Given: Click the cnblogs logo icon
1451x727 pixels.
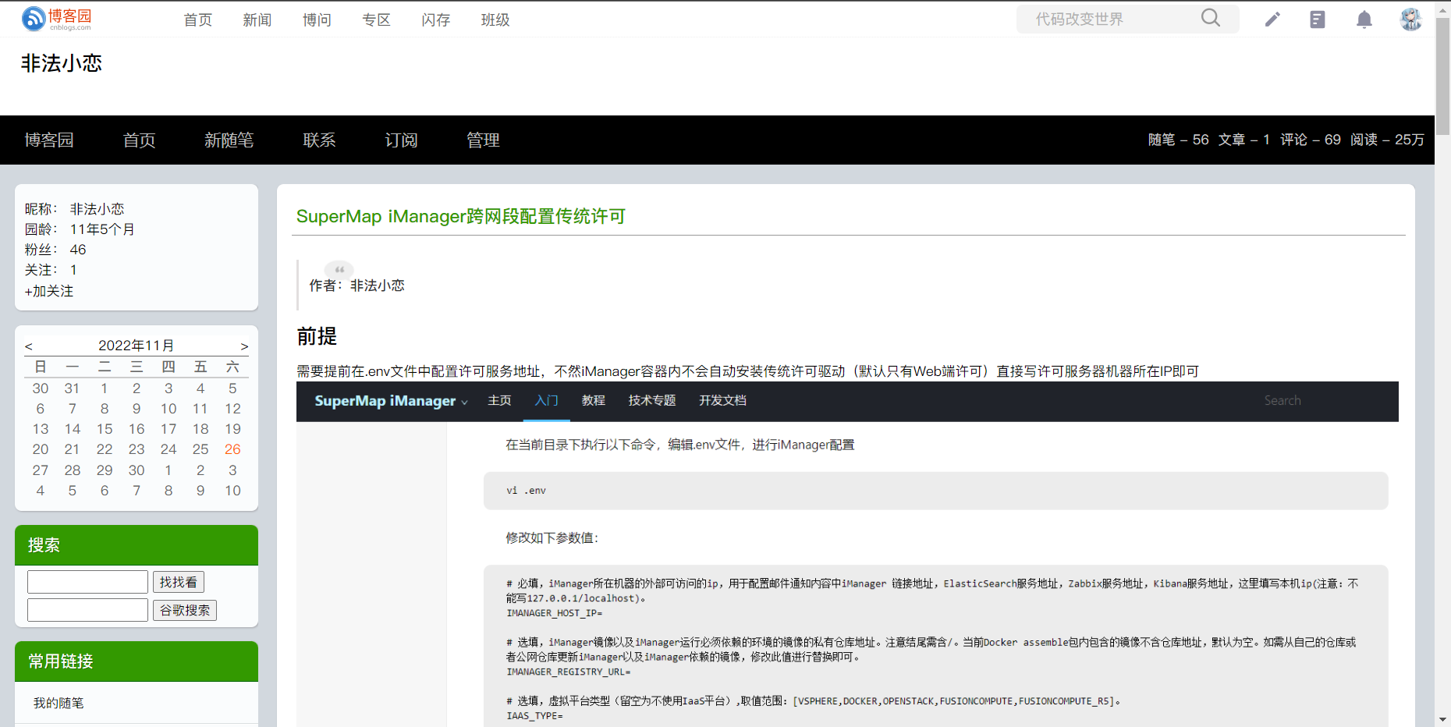Looking at the screenshot, I should [x=34, y=19].
